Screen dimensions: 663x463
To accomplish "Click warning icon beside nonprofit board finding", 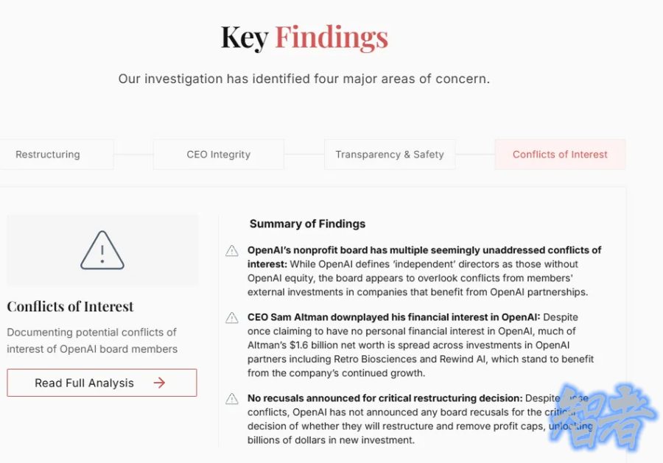I will pos(232,251).
